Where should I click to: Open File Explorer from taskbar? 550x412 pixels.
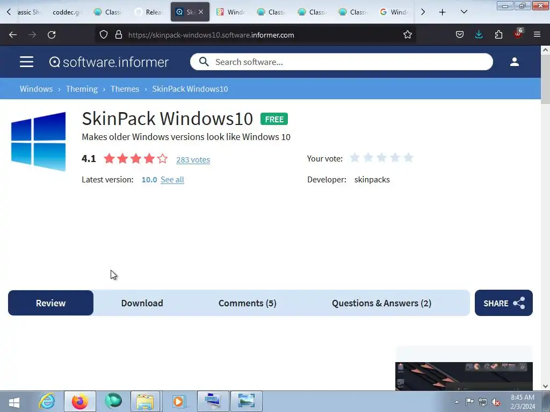pos(145,401)
